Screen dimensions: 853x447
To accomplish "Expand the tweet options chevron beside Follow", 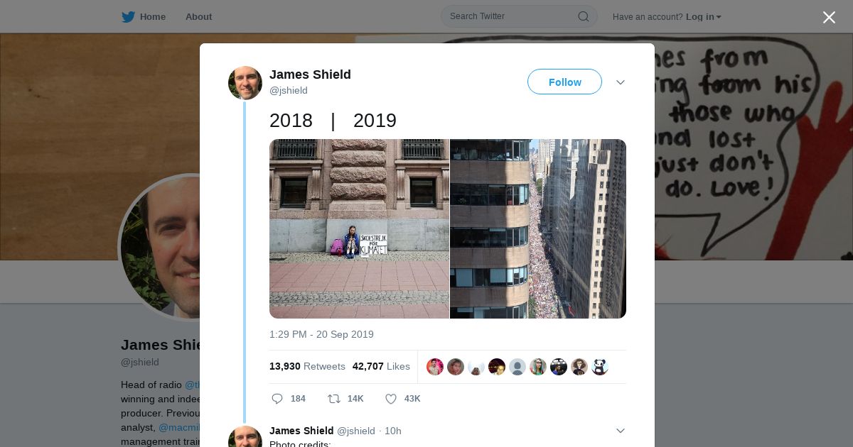I will 620,82.
